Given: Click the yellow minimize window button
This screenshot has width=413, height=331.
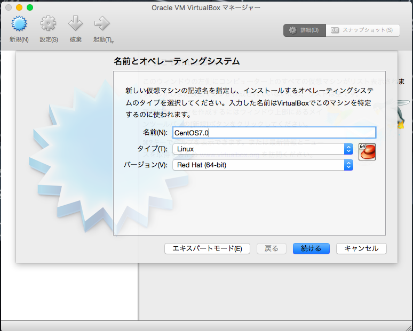Looking at the screenshot, I should [19, 7].
